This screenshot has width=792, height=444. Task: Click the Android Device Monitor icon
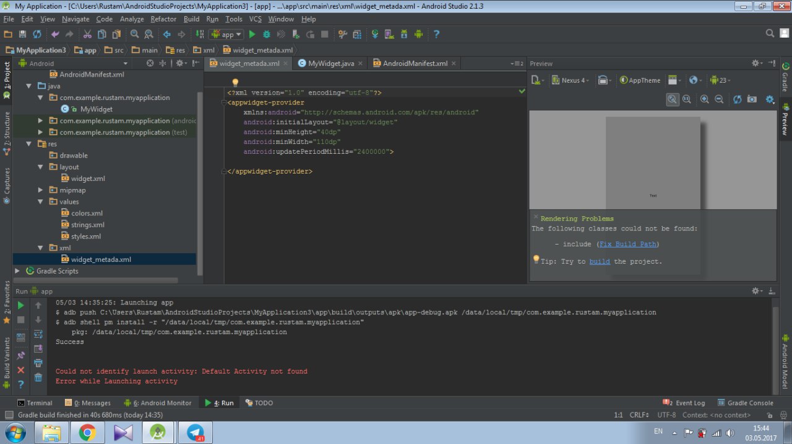point(420,35)
